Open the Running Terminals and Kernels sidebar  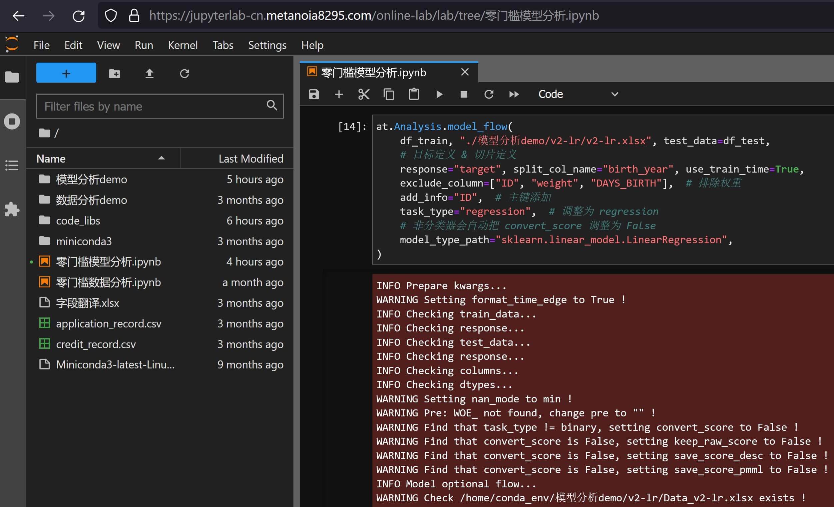coord(12,121)
